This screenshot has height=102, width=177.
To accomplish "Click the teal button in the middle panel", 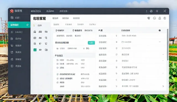I will click(x=91, y=43).
